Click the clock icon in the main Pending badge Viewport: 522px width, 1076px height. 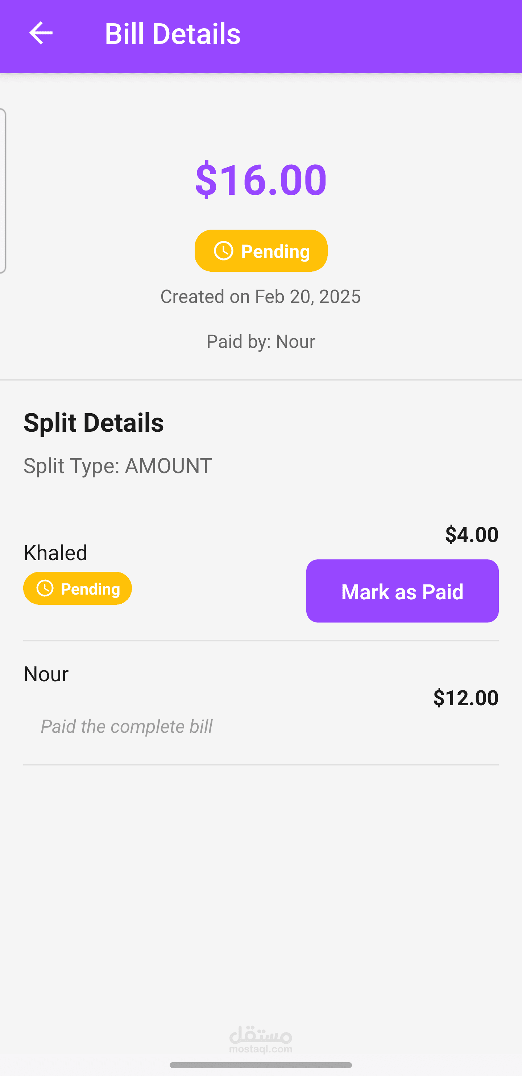click(x=224, y=251)
